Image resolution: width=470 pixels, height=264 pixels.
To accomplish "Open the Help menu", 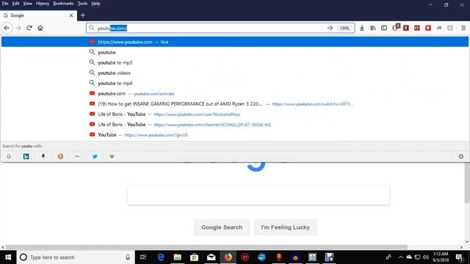I will tap(95, 4).
